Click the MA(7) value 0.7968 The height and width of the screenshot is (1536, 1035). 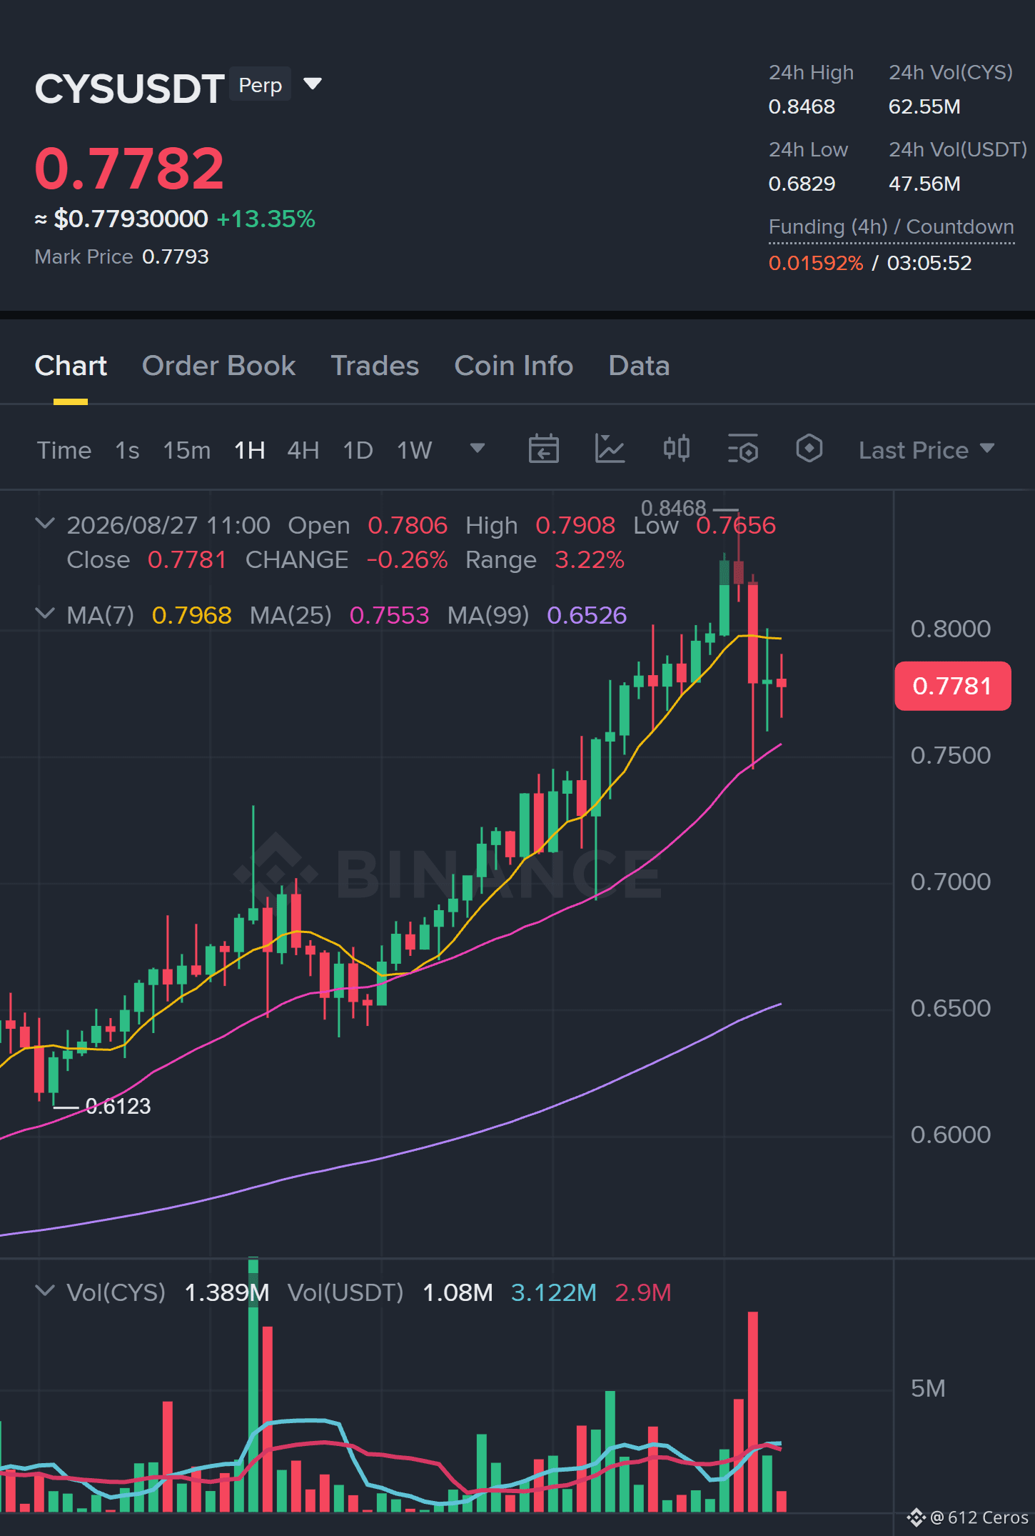(x=192, y=615)
